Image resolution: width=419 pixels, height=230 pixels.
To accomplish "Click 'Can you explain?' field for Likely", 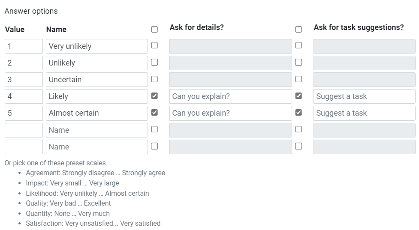I will 230,96.
